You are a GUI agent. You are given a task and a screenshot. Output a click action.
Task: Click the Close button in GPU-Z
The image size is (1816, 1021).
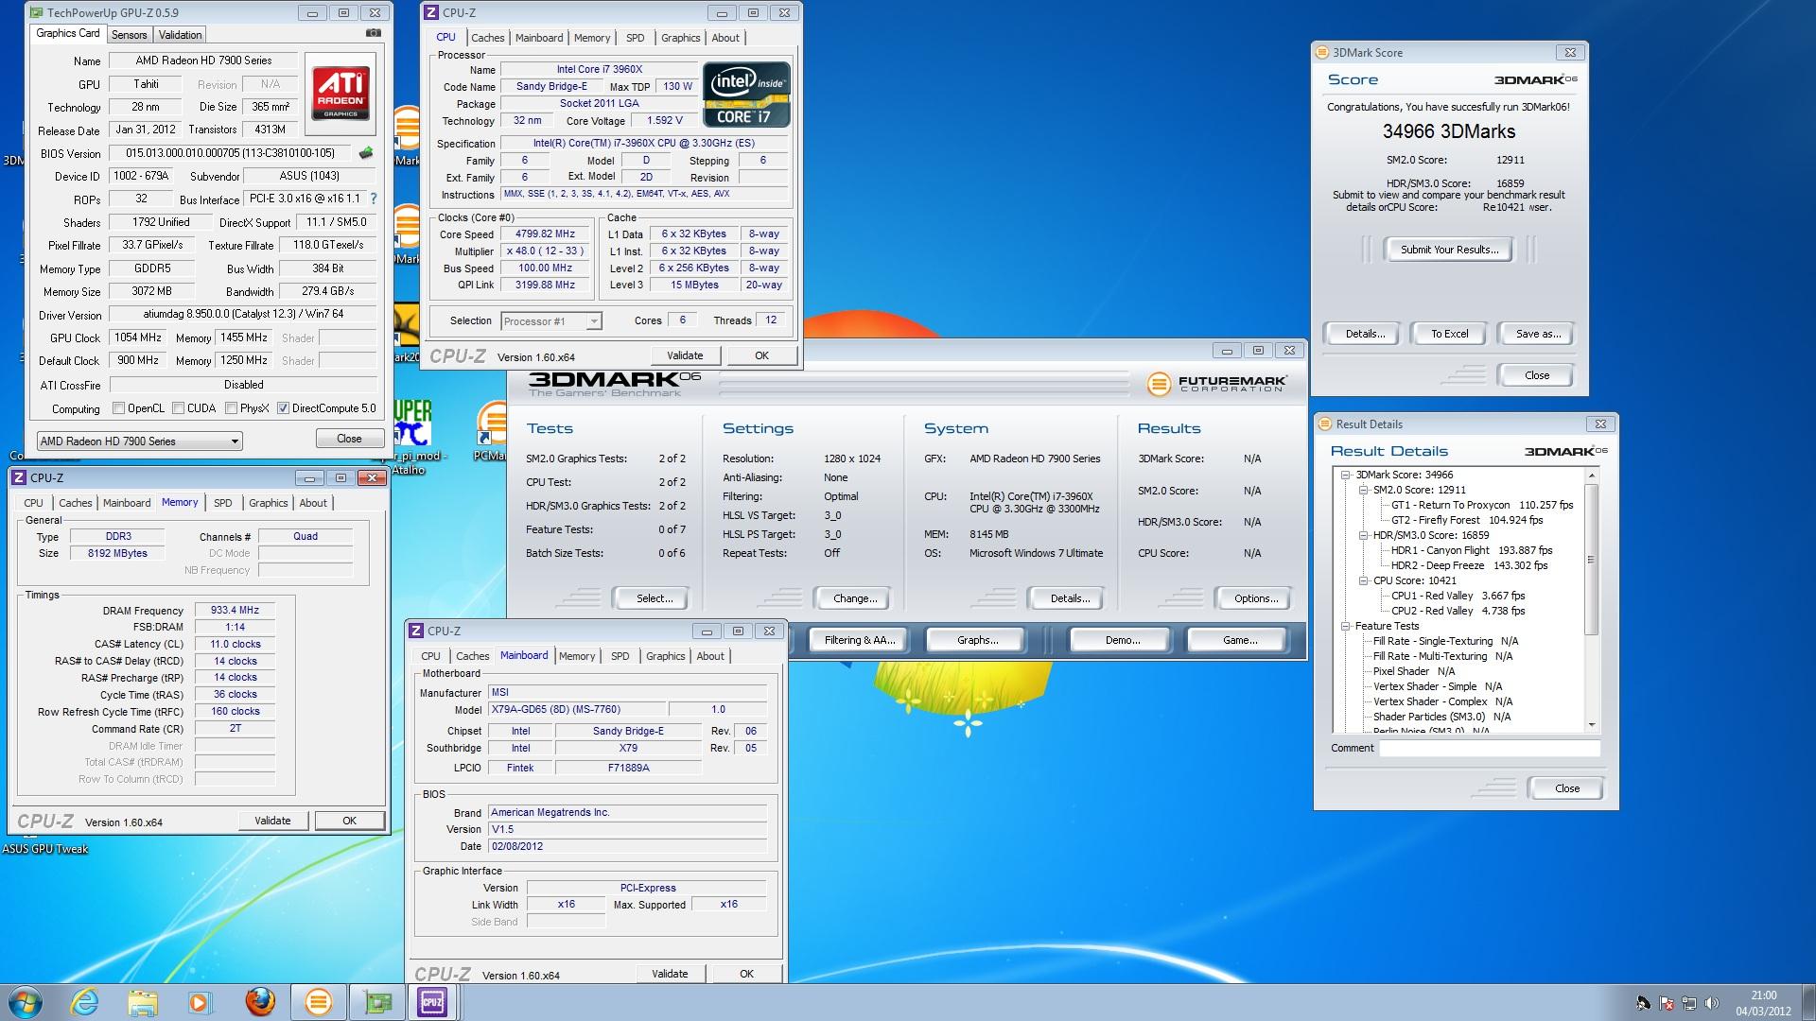(349, 440)
